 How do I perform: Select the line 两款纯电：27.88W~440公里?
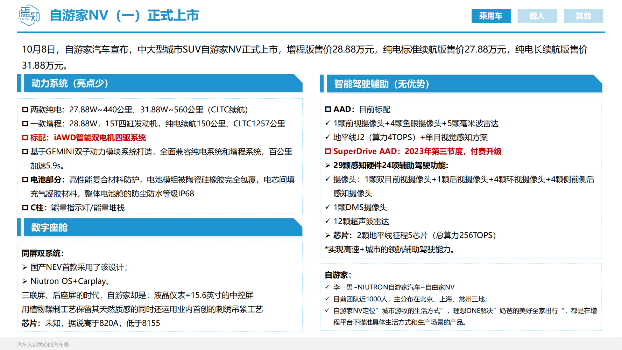135,110
